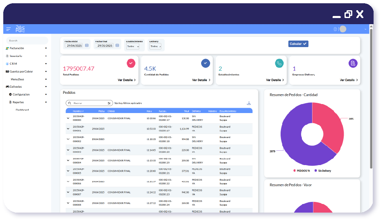
Task: Click magnifier icon in Pedidos search box
Action: click(x=70, y=103)
